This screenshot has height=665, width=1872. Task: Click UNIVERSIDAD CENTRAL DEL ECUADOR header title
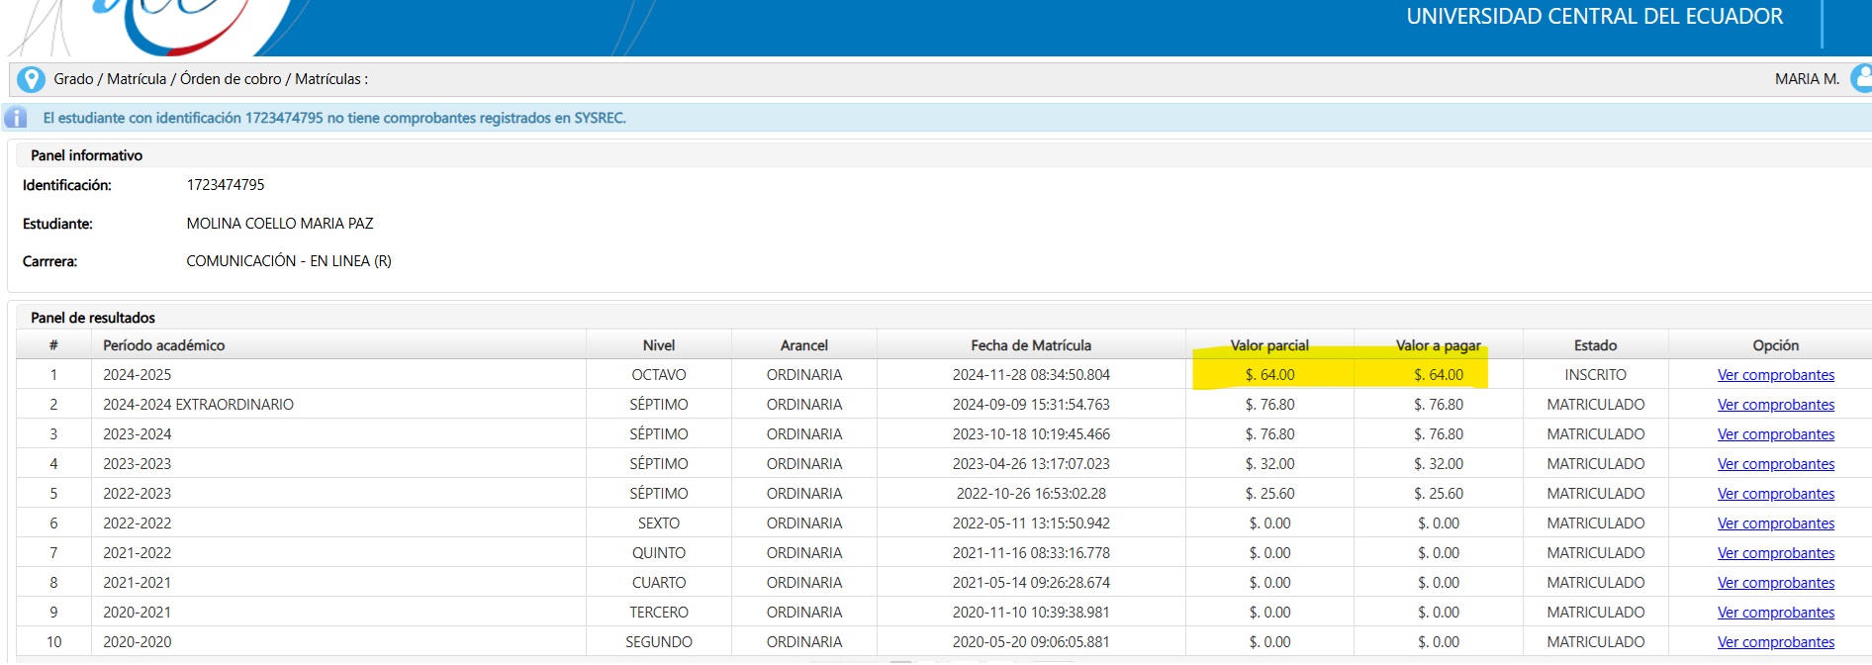tap(1595, 17)
